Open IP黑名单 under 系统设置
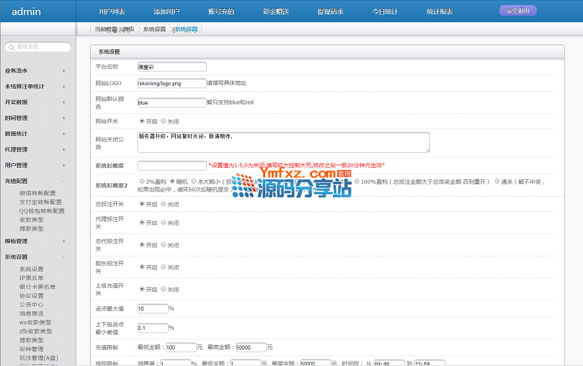 (x=32, y=278)
